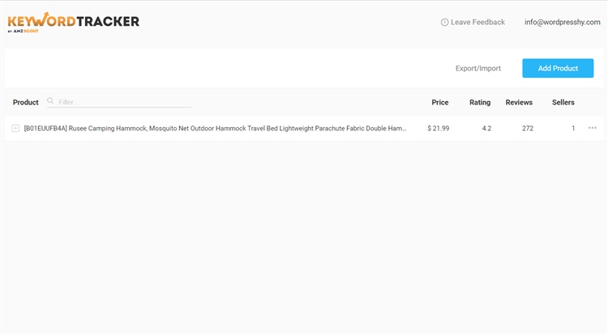Screen dimensions: 608x335
Task: Click the Keyword Tracker logo
Action: tap(73, 23)
